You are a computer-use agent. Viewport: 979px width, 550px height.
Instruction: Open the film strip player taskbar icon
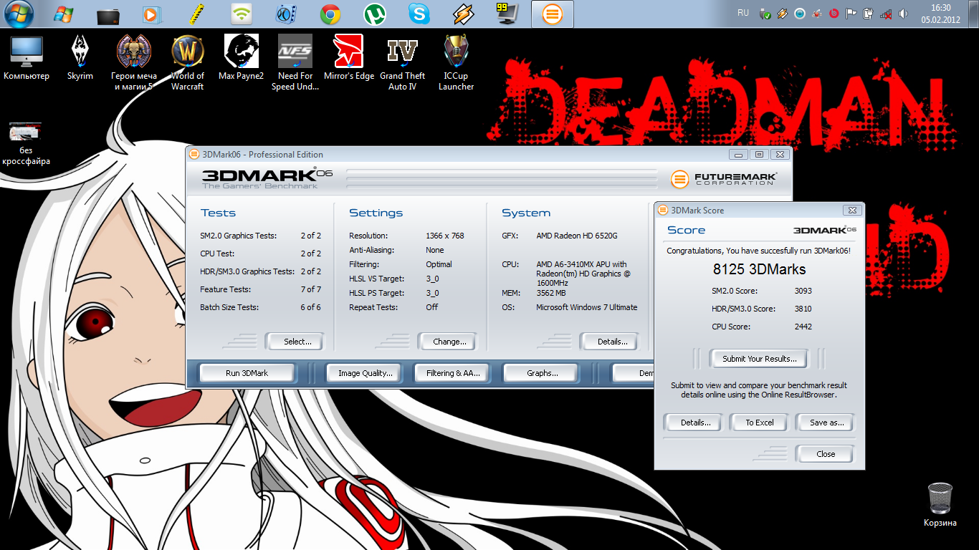pyautogui.click(x=286, y=14)
